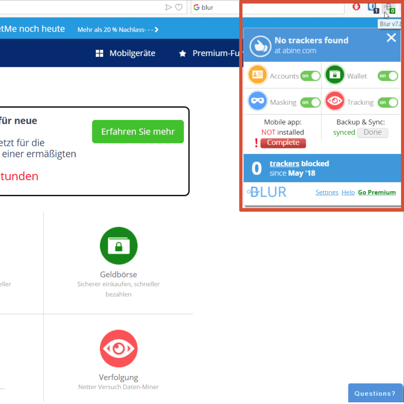Click the thumbs-up icon in Blur popup header

click(x=260, y=46)
